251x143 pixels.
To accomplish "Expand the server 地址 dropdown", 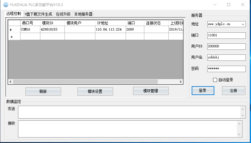I will [243, 24].
